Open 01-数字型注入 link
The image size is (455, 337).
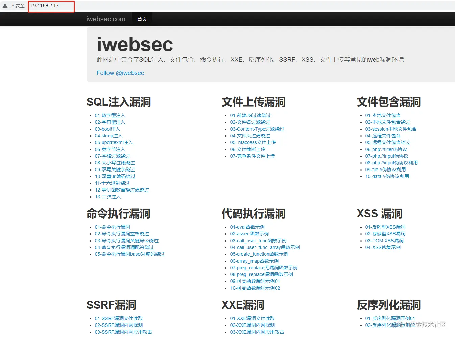coord(110,115)
